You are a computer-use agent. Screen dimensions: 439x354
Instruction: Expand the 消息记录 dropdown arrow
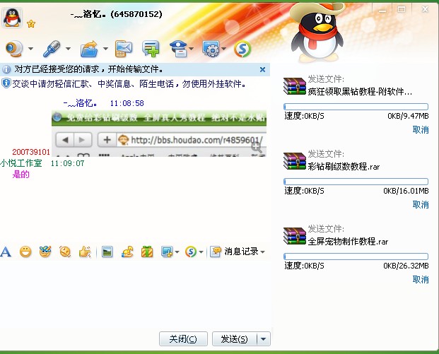click(x=262, y=252)
